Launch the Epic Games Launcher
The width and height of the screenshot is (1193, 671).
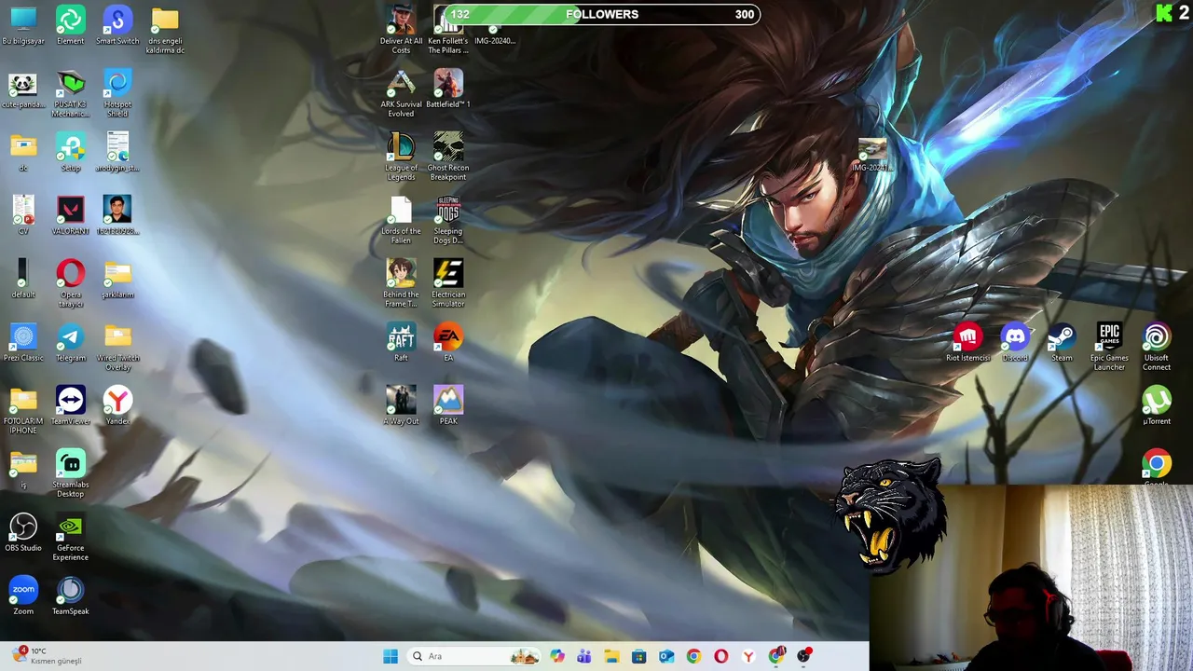coord(1109,347)
